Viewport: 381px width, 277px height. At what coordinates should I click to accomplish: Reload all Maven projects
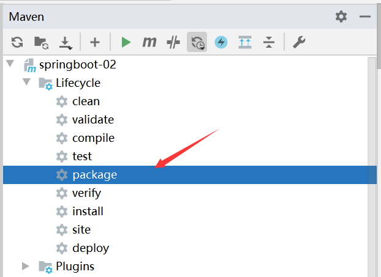click(17, 42)
